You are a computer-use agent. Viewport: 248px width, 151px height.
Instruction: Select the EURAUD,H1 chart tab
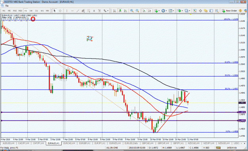[54, 143]
